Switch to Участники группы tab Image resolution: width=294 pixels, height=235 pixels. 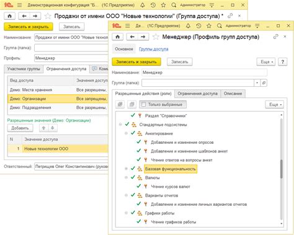click(x=24, y=69)
